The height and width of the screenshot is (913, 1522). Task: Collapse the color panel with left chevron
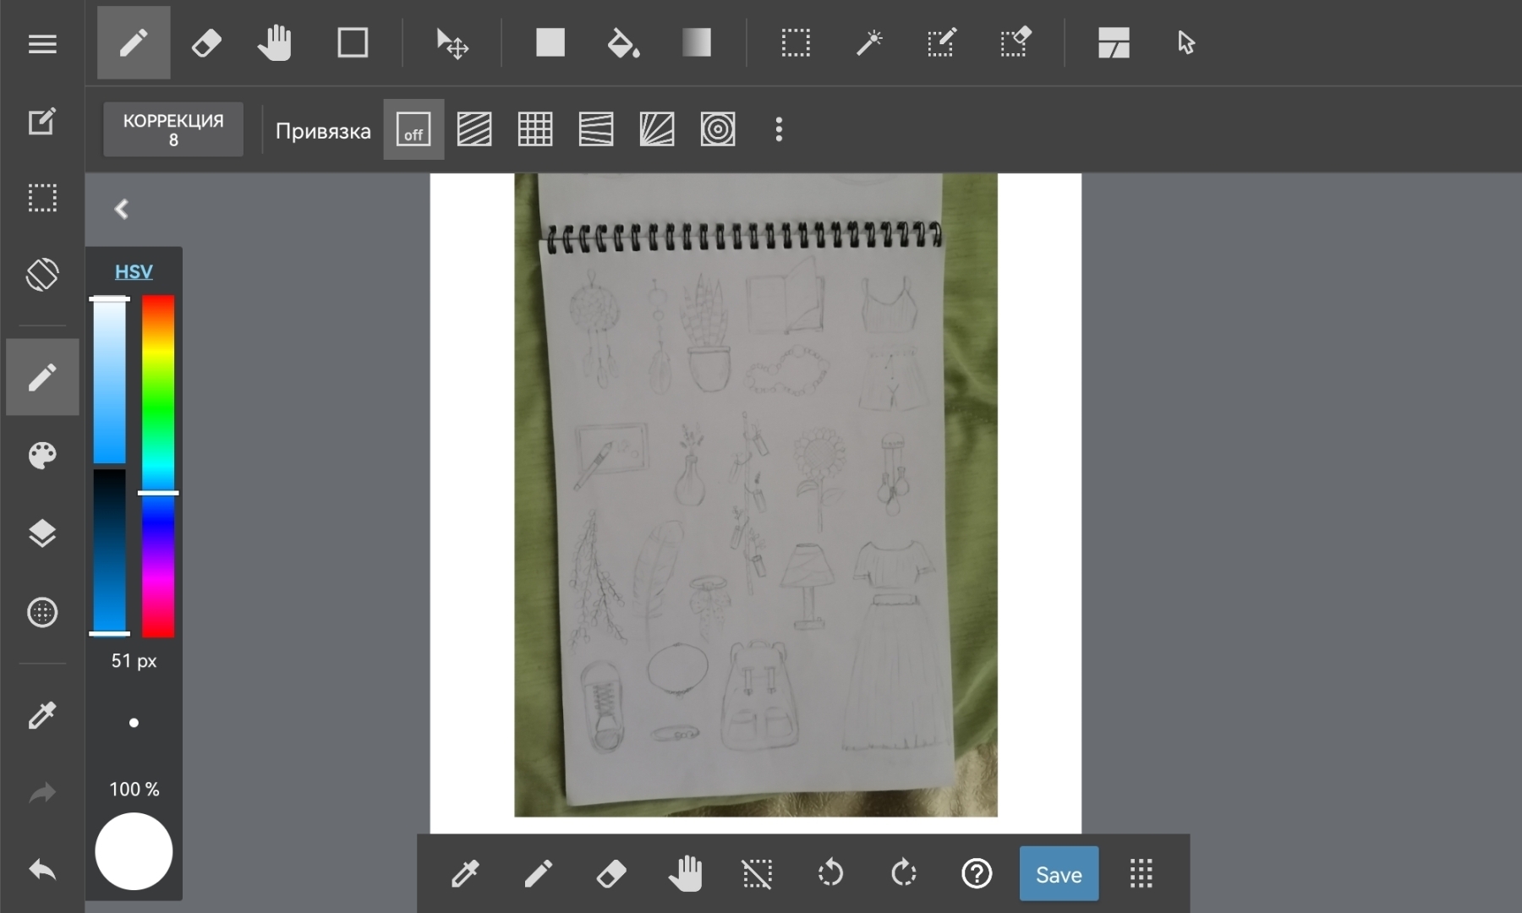[x=122, y=209]
